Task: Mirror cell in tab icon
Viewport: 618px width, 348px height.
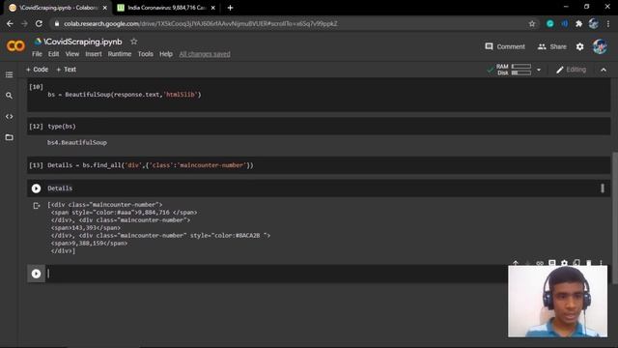Action: click(x=576, y=263)
